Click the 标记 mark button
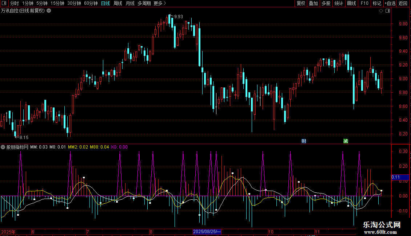This screenshot has height=236, width=411. pyautogui.click(x=377, y=3)
